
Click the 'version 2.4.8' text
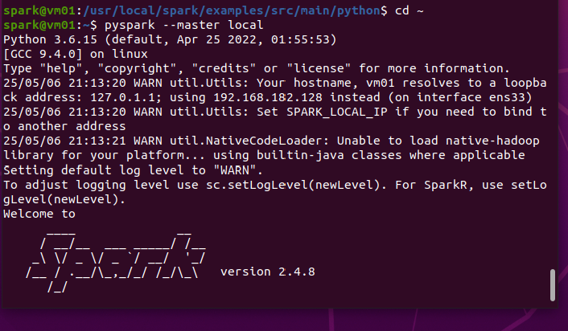[268, 272]
